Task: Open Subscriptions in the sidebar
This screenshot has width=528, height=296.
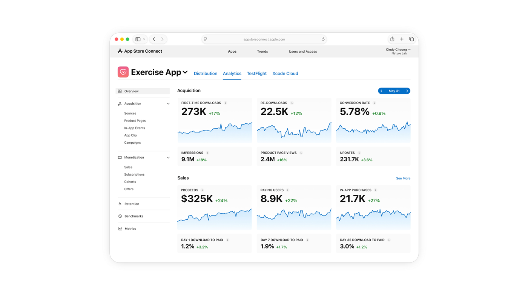Action: click(134, 175)
